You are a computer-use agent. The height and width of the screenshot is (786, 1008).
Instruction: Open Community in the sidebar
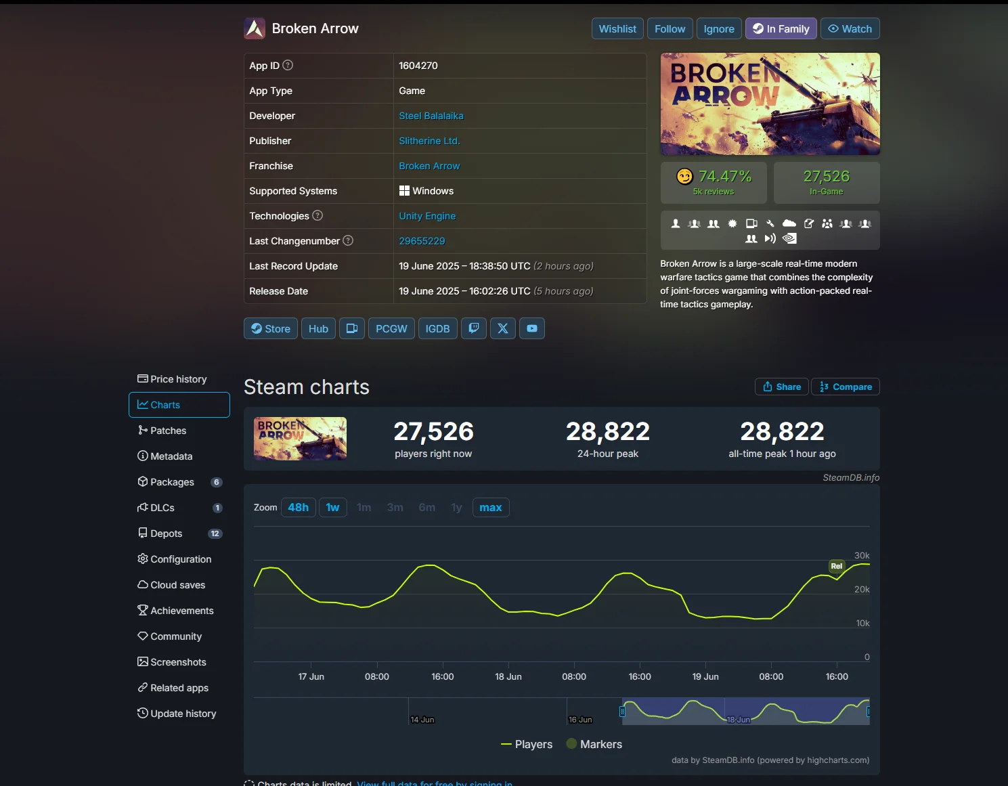pos(179,636)
